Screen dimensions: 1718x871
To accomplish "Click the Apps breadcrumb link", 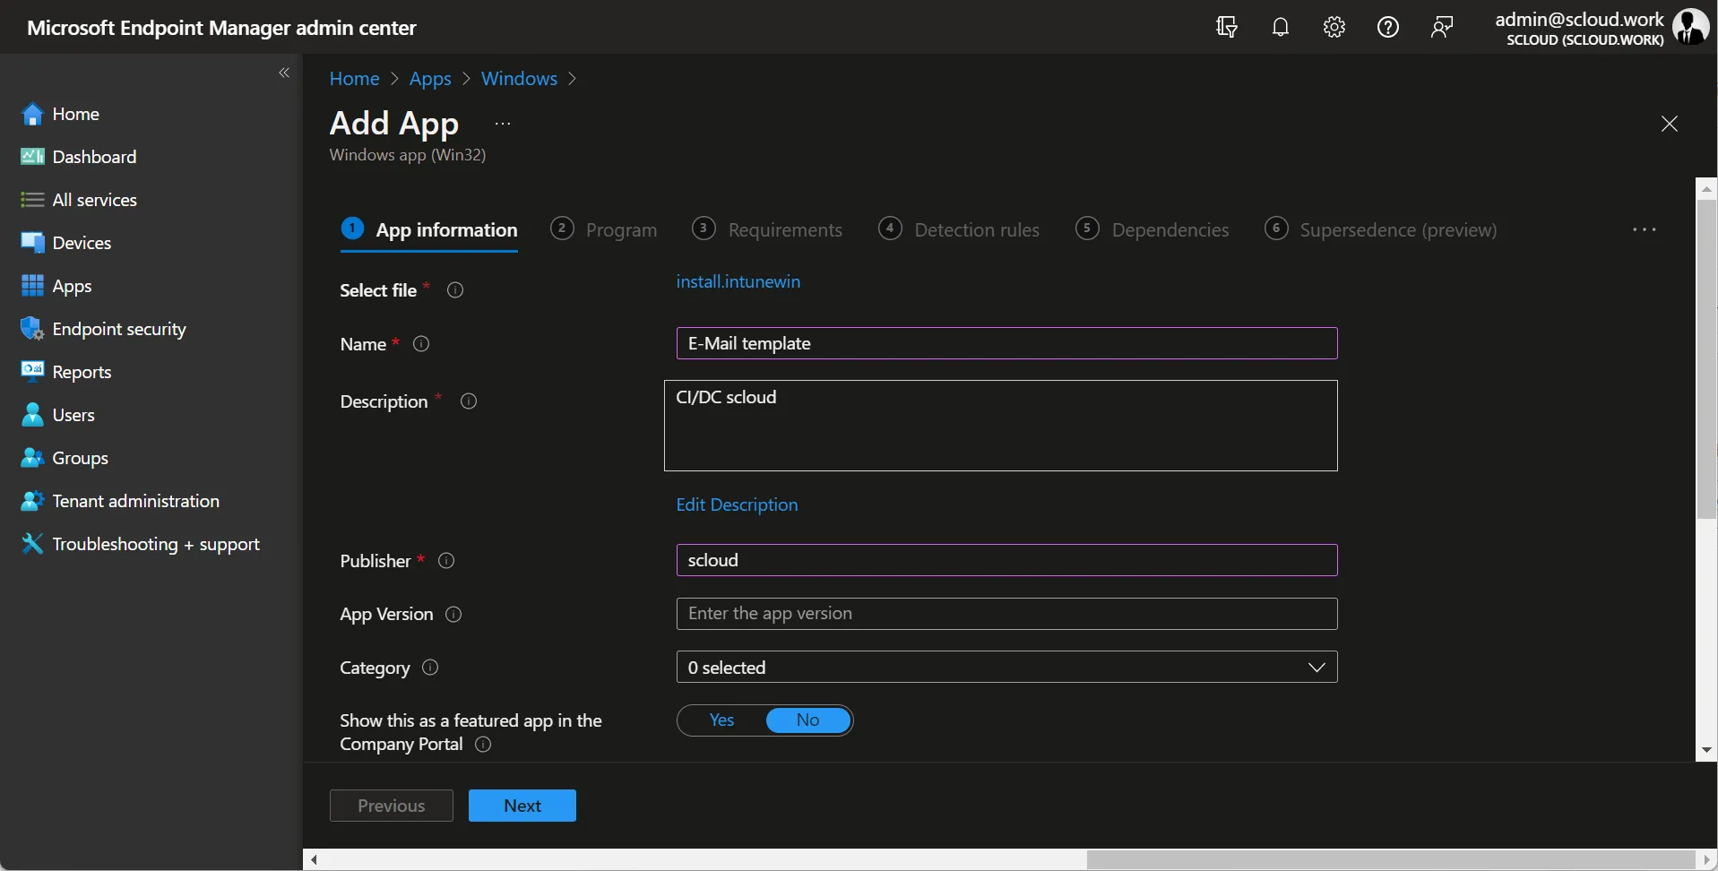I will (x=430, y=78).
